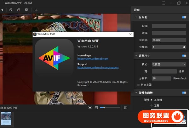This screenshot has width=189, height=128.
Task: Click the 前綴 prefix input field
Action: point(169,26)
